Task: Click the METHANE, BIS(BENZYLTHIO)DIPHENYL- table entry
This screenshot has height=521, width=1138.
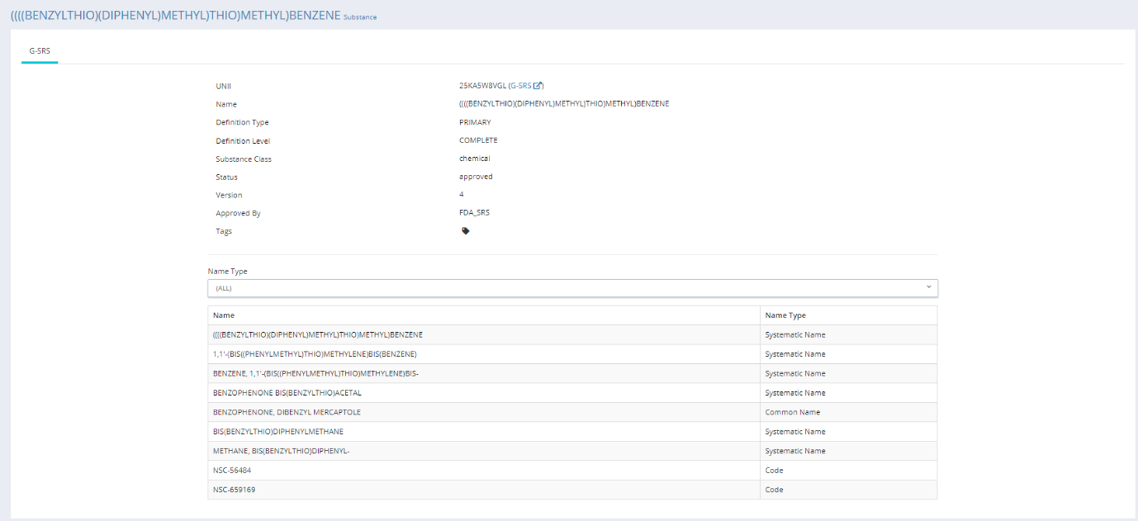Action: (x=281, y=450)
